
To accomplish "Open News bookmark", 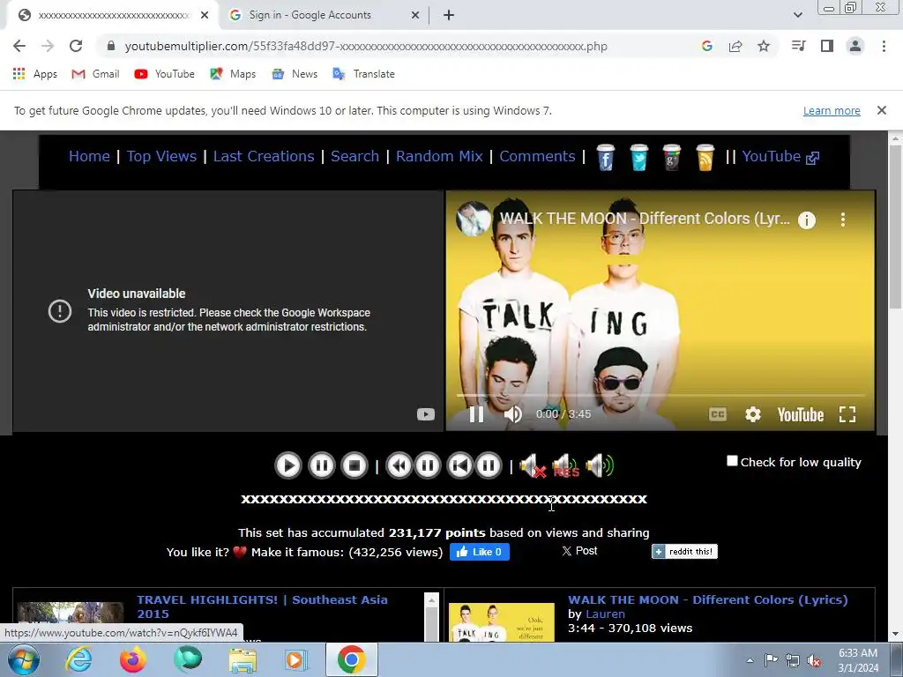I will 295,74.
